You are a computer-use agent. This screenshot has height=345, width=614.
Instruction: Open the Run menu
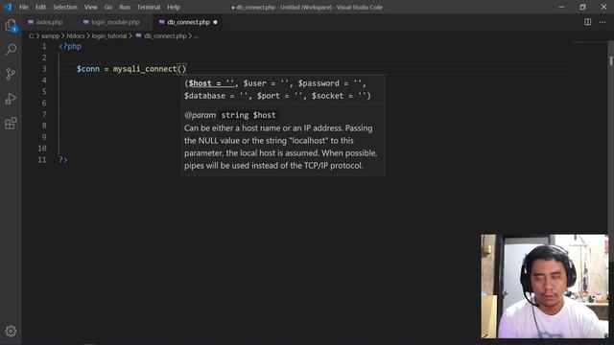125,7
